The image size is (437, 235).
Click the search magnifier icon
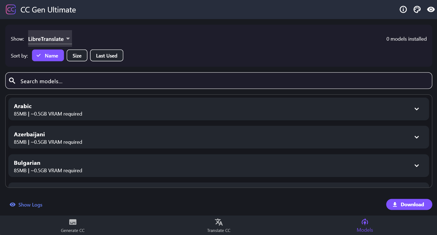[12, 80]
